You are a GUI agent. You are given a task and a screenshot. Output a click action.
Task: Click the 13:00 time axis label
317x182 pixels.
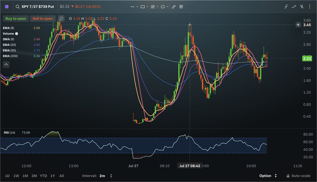click(x=73, y=166)
